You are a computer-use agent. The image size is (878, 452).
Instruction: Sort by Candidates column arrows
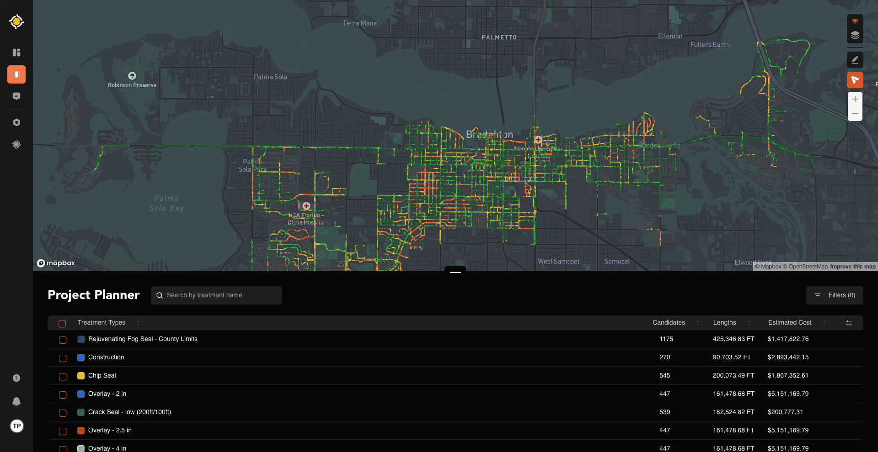697,323
